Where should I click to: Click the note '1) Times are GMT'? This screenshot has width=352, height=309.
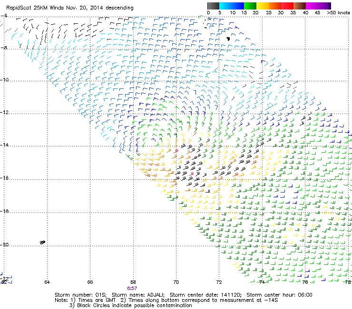click(x=93, y=300)
